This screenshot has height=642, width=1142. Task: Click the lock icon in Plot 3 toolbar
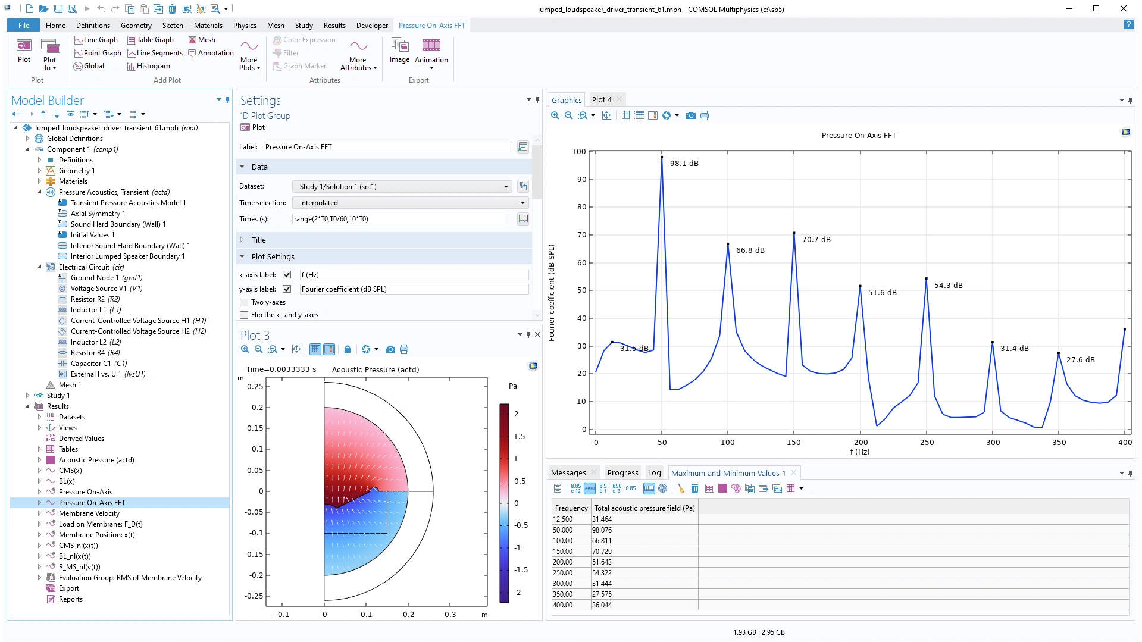(x=348, y=349)
